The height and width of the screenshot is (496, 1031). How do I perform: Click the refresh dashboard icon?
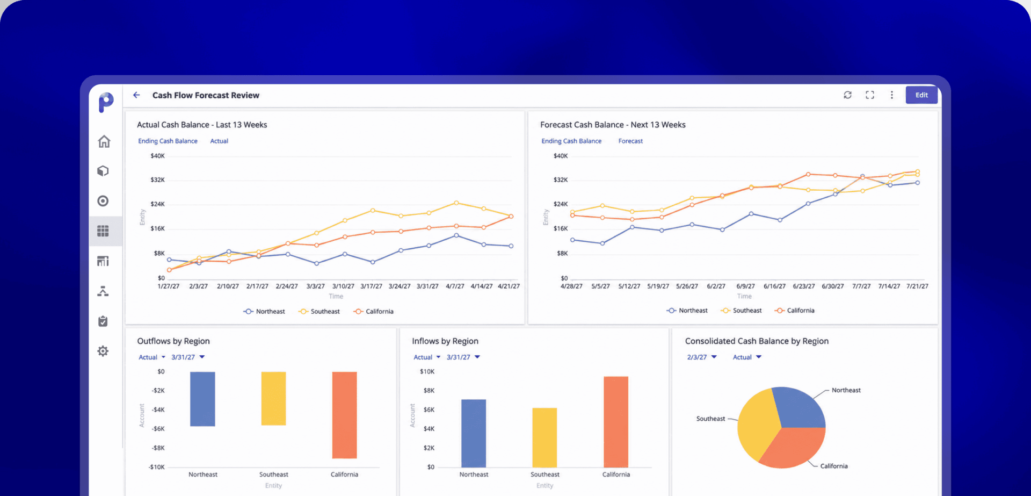coord(847,95)
